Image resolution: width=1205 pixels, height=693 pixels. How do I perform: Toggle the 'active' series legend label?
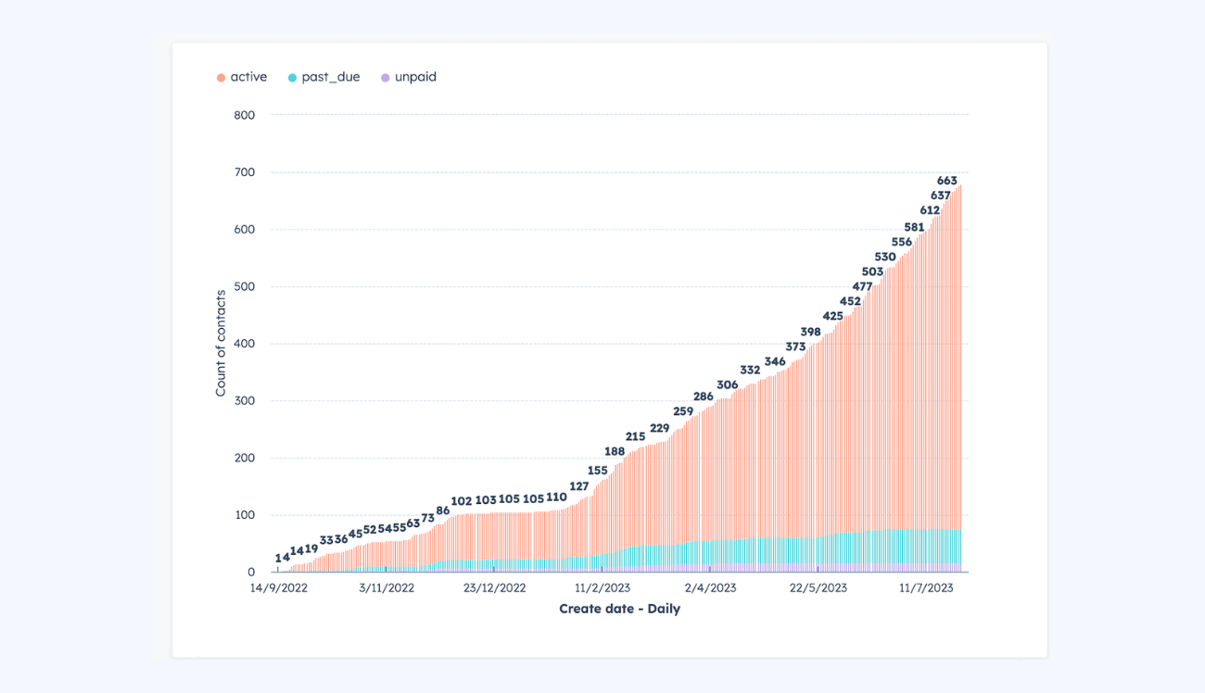tap(248, 77)
